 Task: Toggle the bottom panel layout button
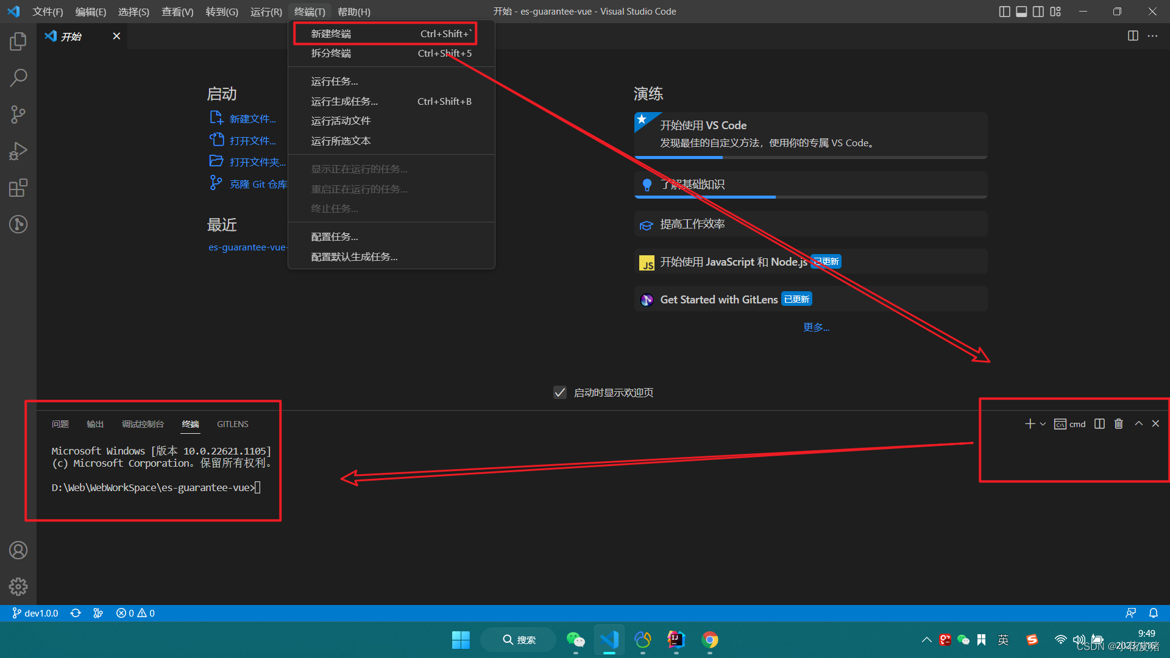click(x=1021, y=12)
